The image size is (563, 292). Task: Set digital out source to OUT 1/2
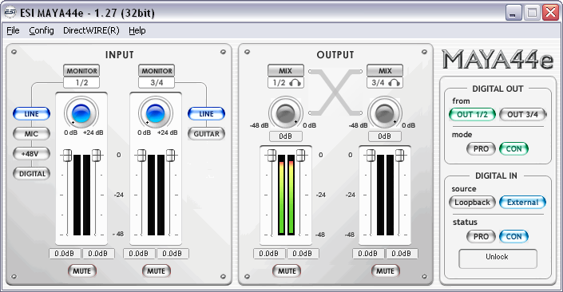click(472, 114)
